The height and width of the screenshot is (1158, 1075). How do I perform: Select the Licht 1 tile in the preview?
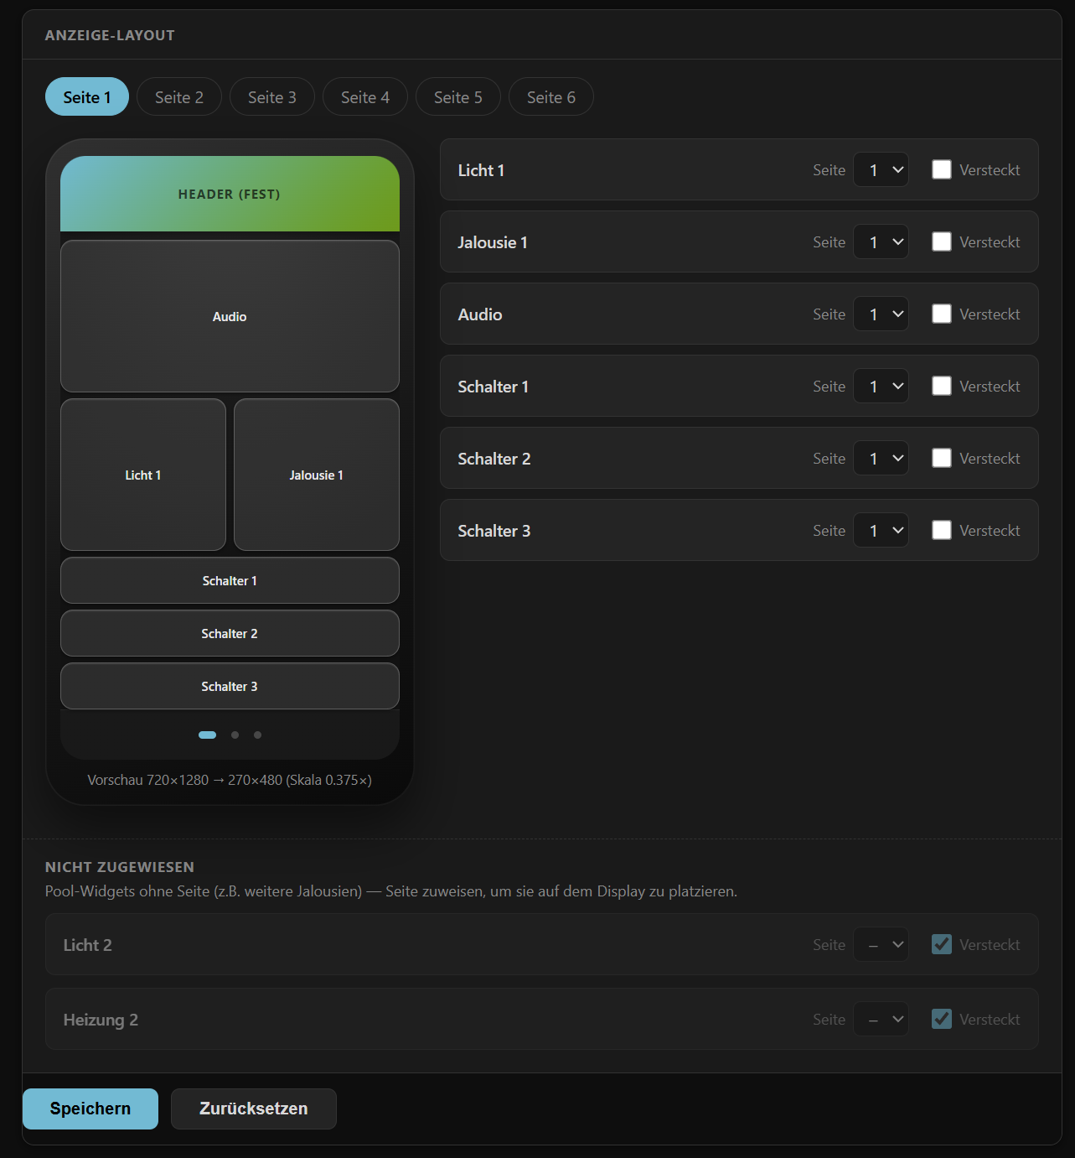click(x=143, y=475)
